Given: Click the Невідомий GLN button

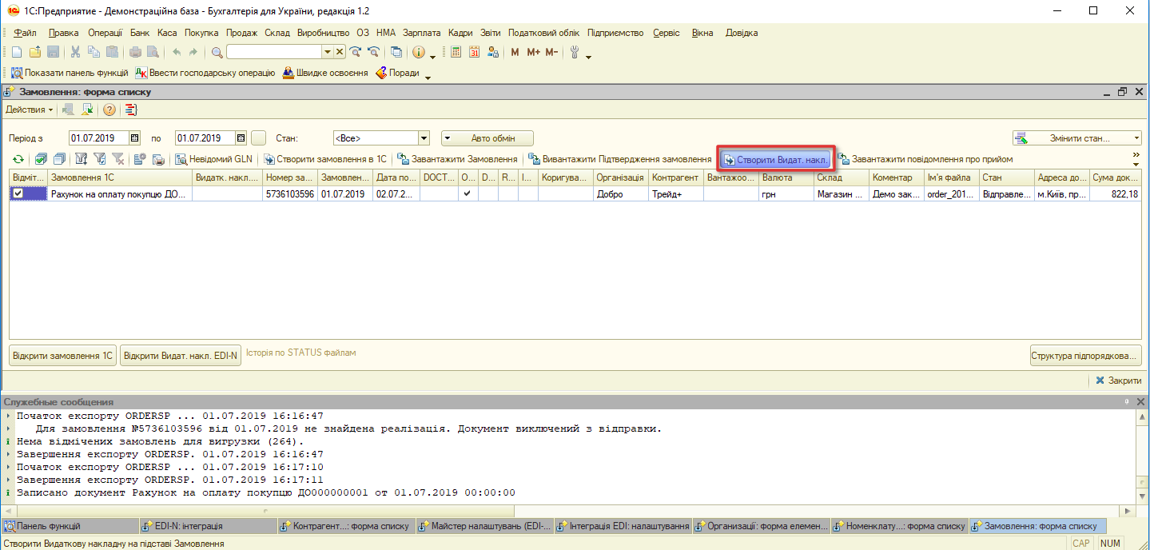Looking at the screenshot, I should (213, 159).
